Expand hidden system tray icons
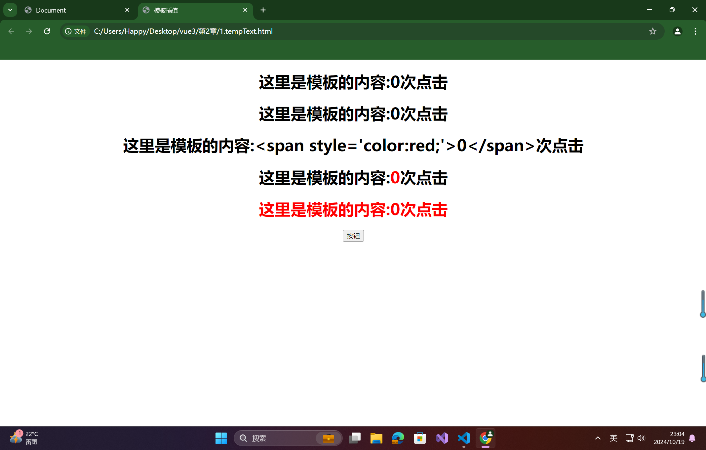The width and height of the screenshot is (706, 450). coord(598,438)
